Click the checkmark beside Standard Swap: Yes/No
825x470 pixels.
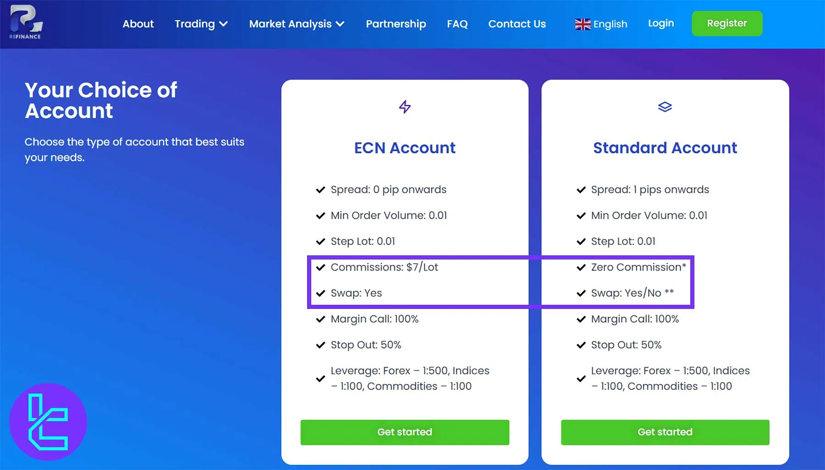tap(581, 293)
